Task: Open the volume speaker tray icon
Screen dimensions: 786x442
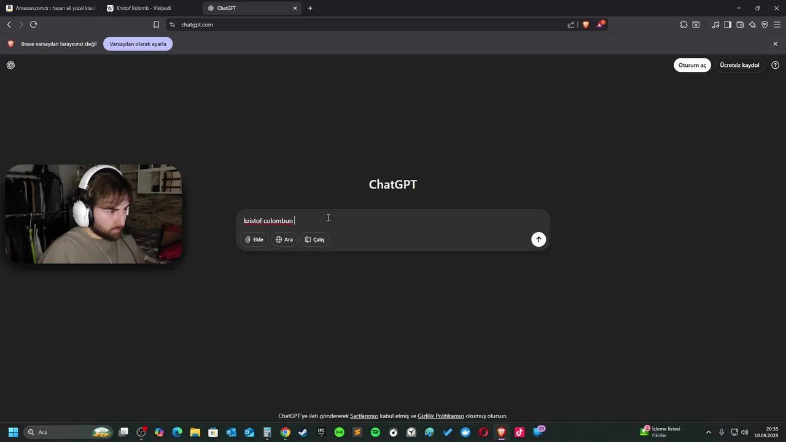Action: point(745,432)
